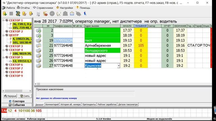Click the wheel icon beside СЕКТОР 9
This screenshot has width=216, height=121.
7,76
